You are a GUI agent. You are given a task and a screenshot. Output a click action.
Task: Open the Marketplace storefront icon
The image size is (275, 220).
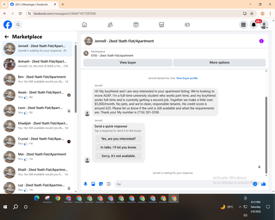(162, 25)
